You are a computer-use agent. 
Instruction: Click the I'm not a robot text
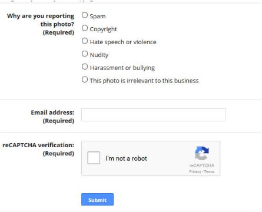click(126, 158)
